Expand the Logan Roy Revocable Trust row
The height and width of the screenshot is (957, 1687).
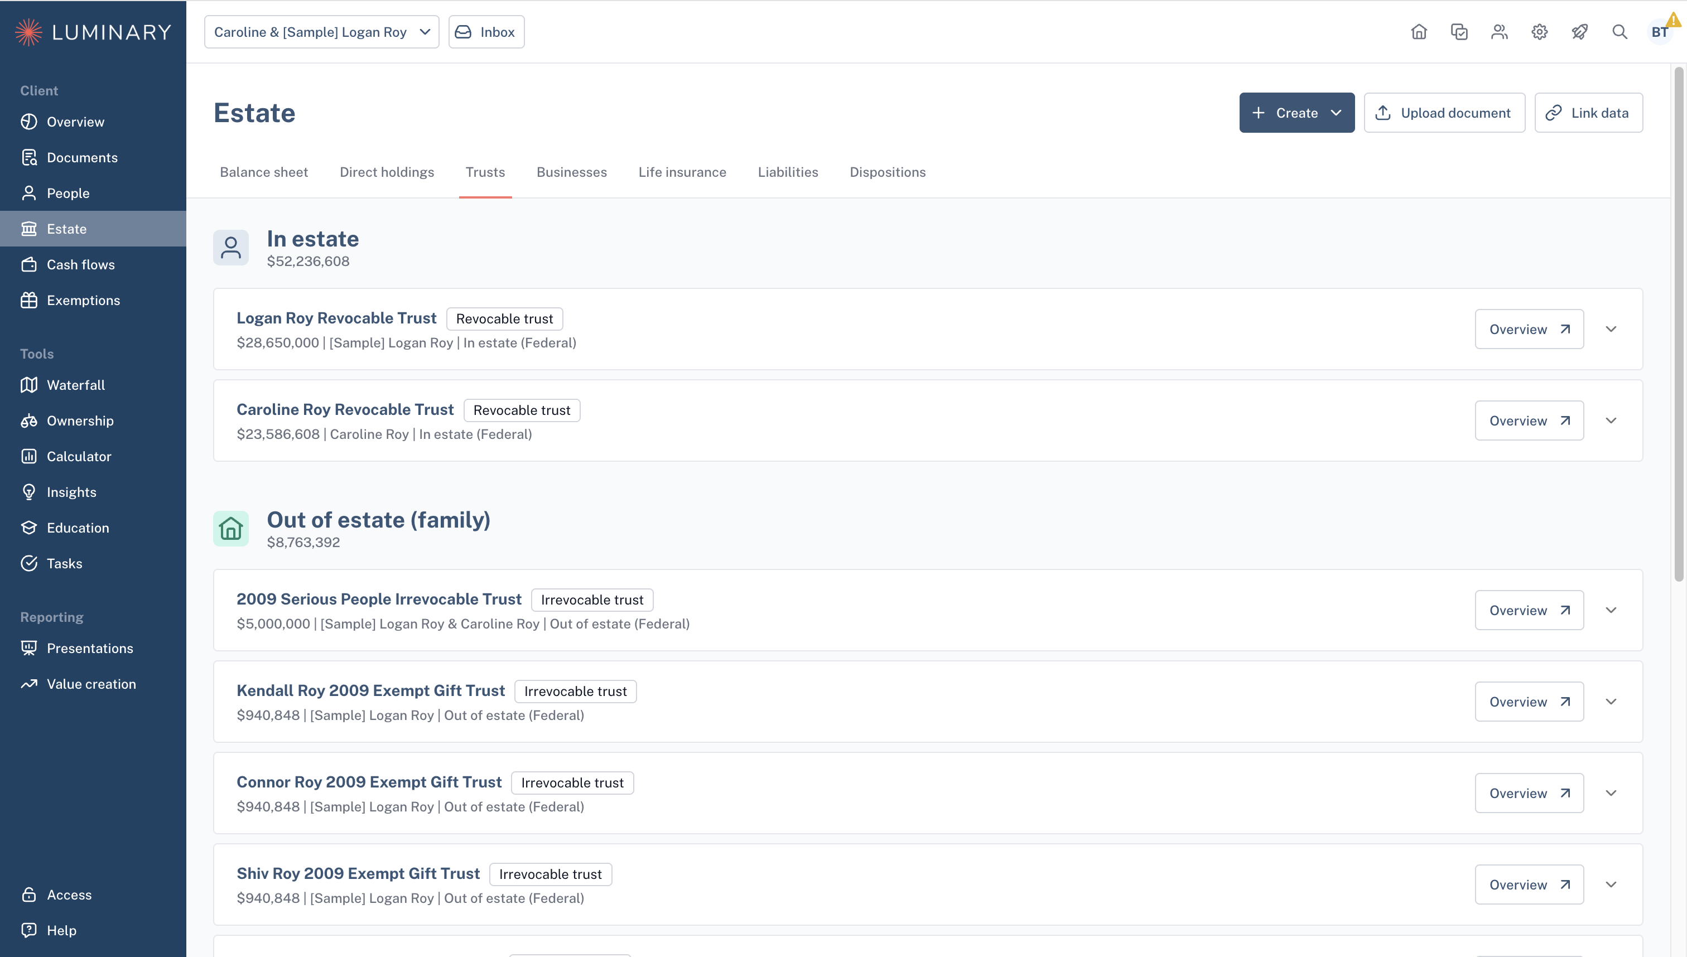click(1611, 328)
